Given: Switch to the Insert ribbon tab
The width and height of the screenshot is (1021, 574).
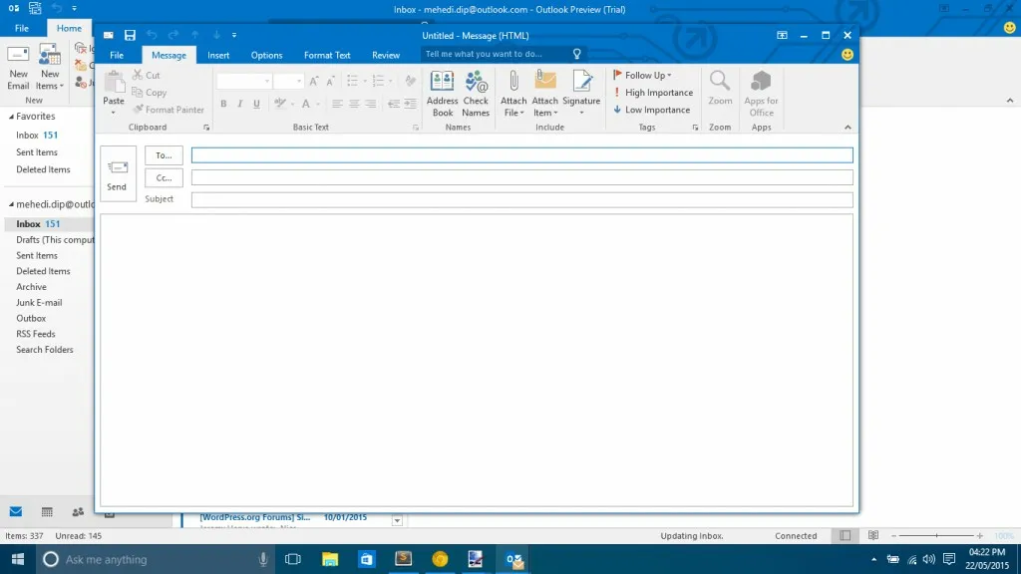Looking at the screenshot, I should pyautogui.click(x=218, y=56).
